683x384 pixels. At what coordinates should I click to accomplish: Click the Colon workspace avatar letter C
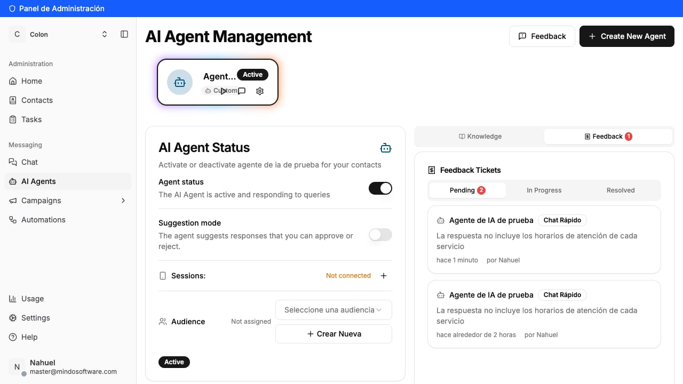pos(17,34)
